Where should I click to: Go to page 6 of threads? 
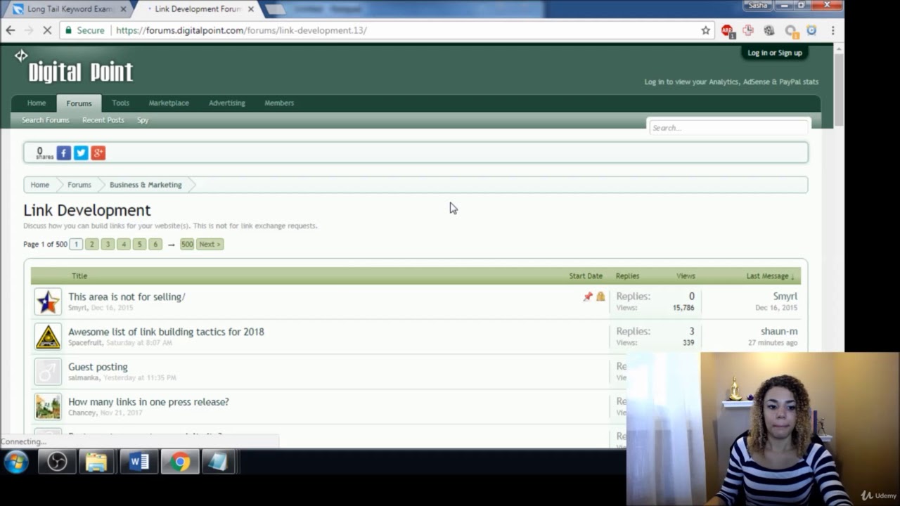[x=155, y=244]
